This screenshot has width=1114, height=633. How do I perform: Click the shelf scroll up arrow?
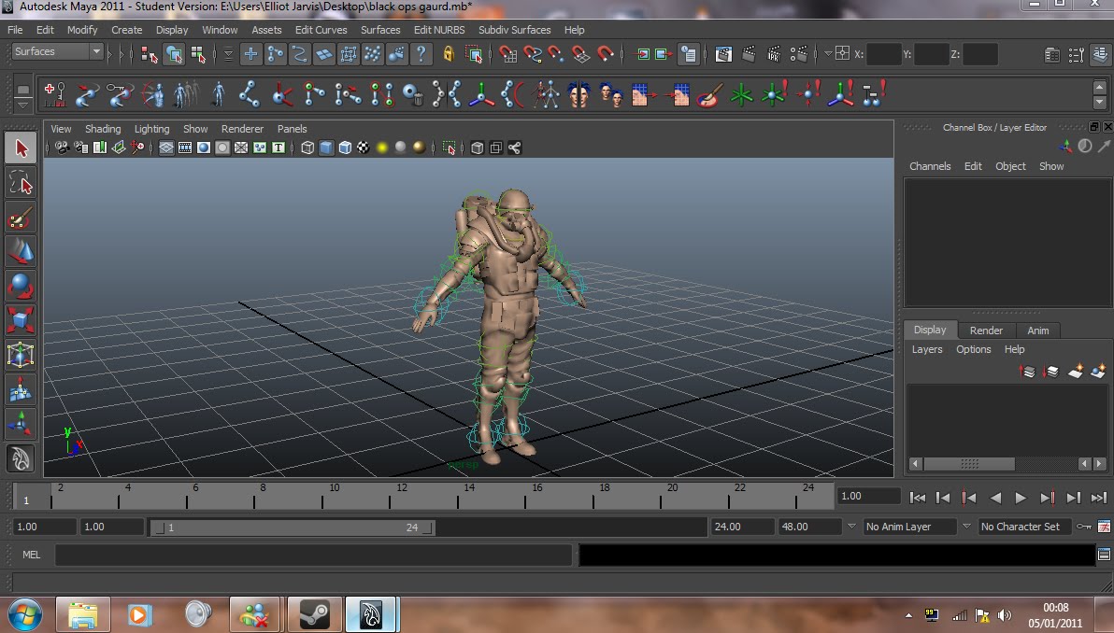(1099, 87)
